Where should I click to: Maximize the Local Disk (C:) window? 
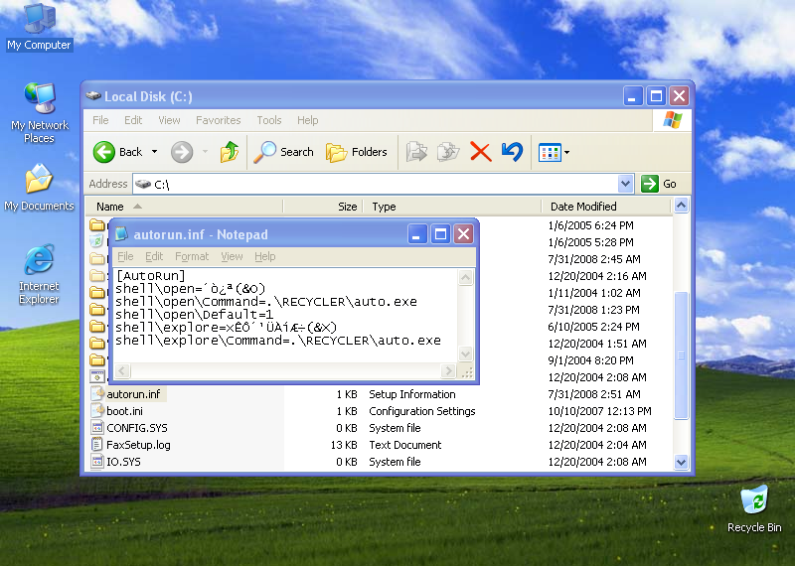(656, 95)
